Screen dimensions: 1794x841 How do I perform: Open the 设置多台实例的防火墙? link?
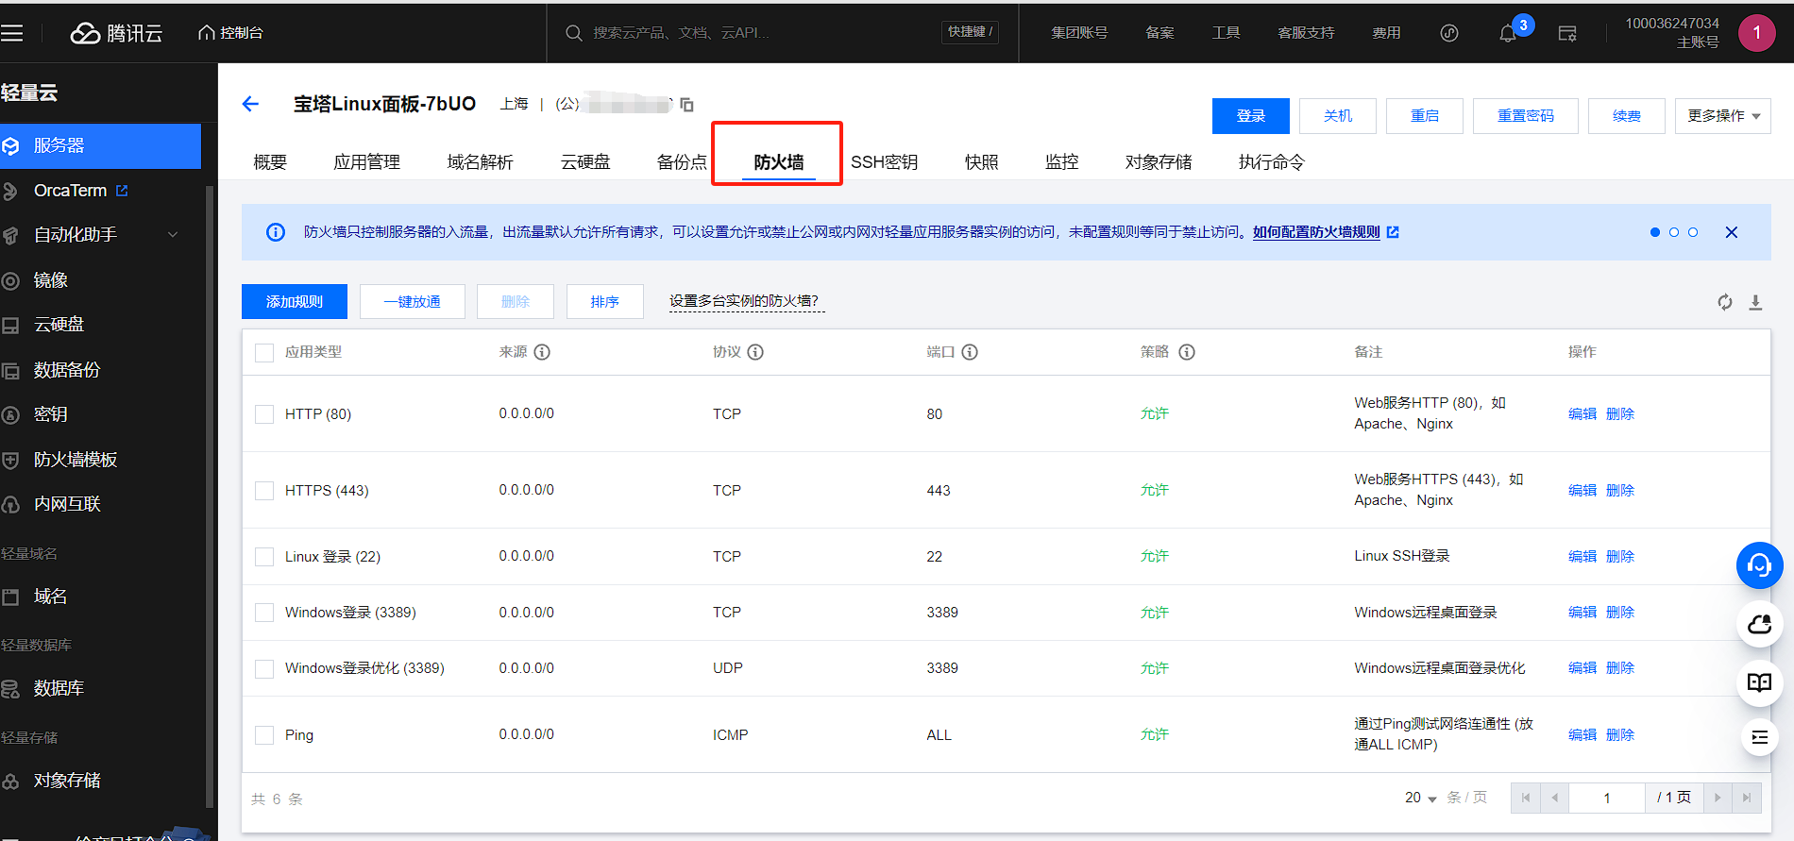747,301
